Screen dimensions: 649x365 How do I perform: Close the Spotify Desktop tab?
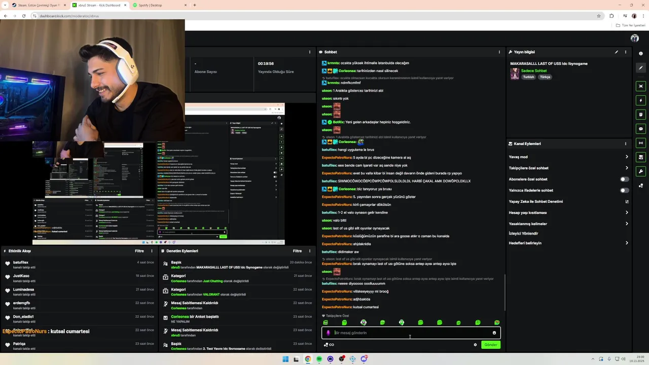click(x=185, y=5)
